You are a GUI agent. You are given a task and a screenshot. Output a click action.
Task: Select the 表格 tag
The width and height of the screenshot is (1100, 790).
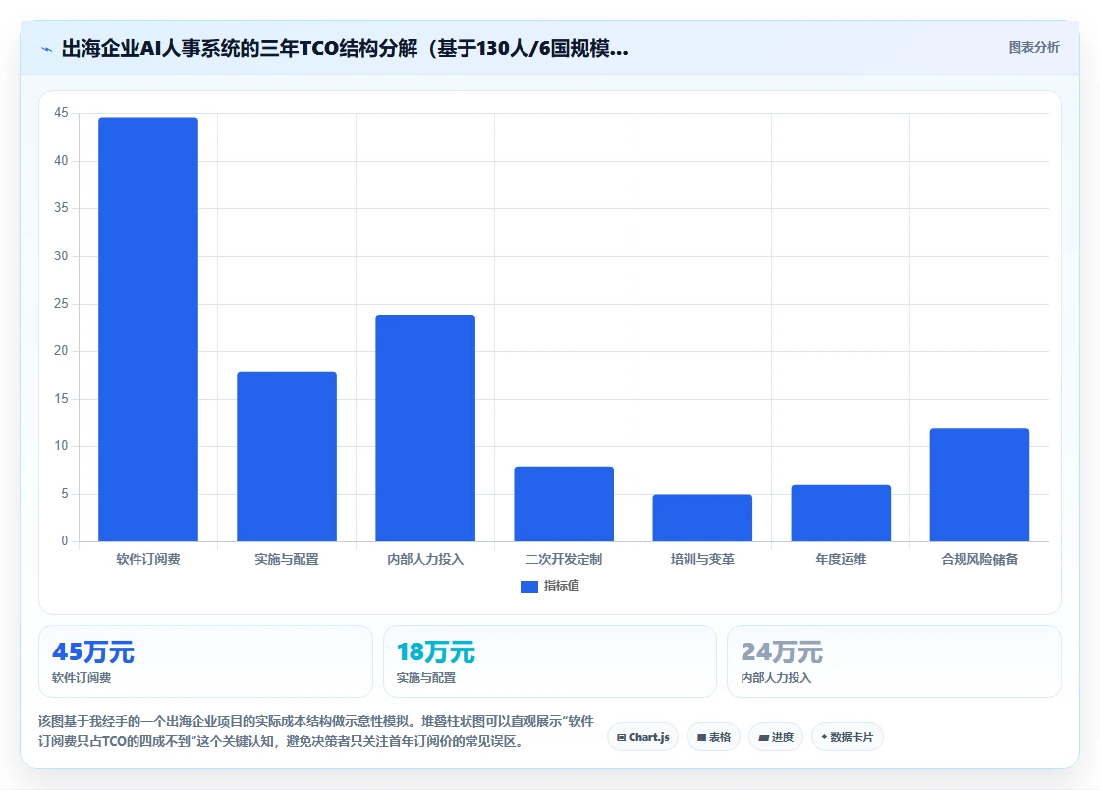pyautogui.click(x=713, y=737)
